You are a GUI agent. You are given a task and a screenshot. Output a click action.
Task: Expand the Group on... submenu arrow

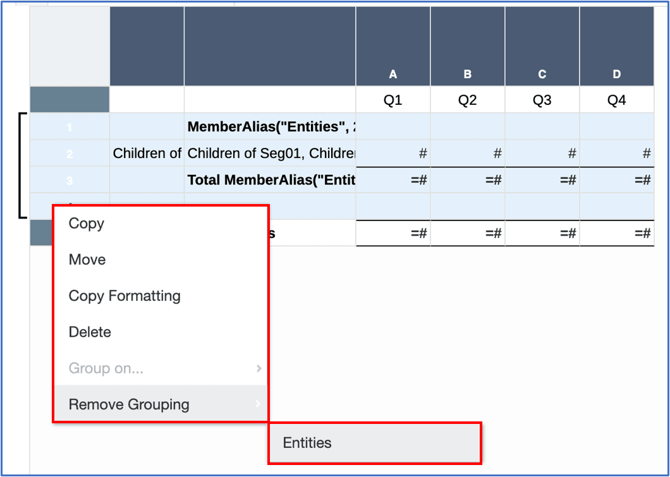259,368
